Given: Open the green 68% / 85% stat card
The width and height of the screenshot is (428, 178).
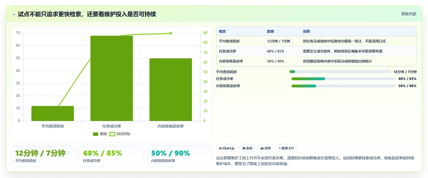Looking at the screenshot, I should coord(112,156).
